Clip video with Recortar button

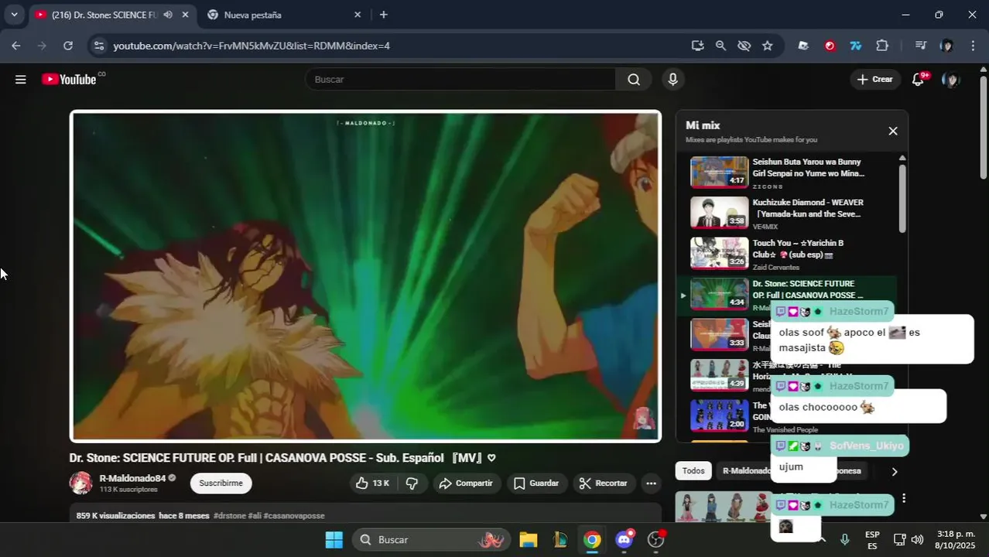pyautogui.click(x=604, y=484)
